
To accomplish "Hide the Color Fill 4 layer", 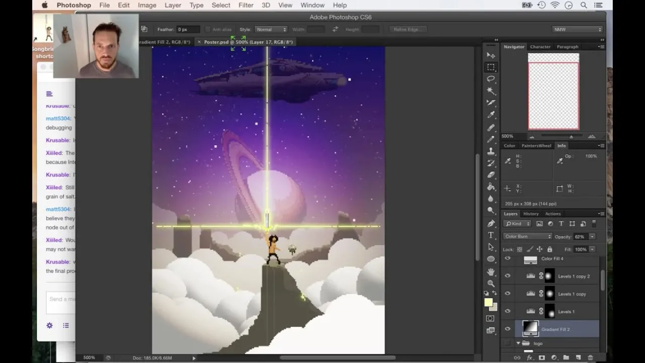I will [507, 259].
